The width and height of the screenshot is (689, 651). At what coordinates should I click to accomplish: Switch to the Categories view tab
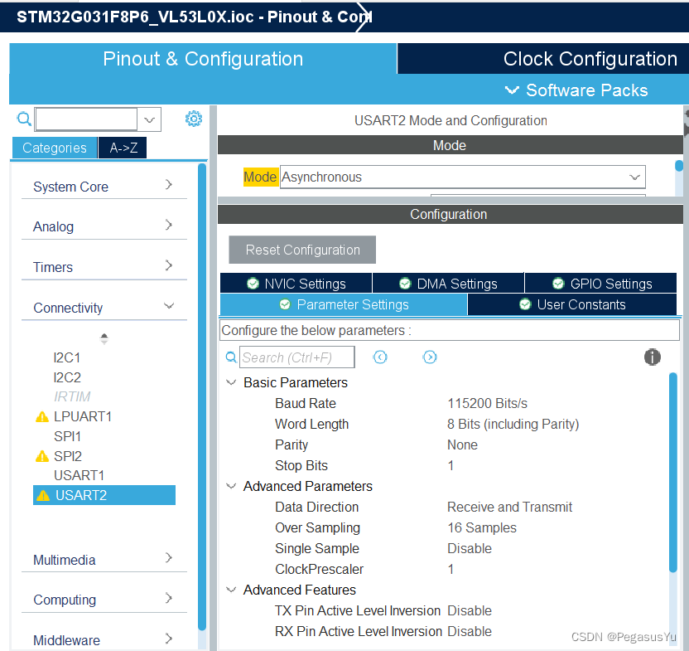point(55,148)
